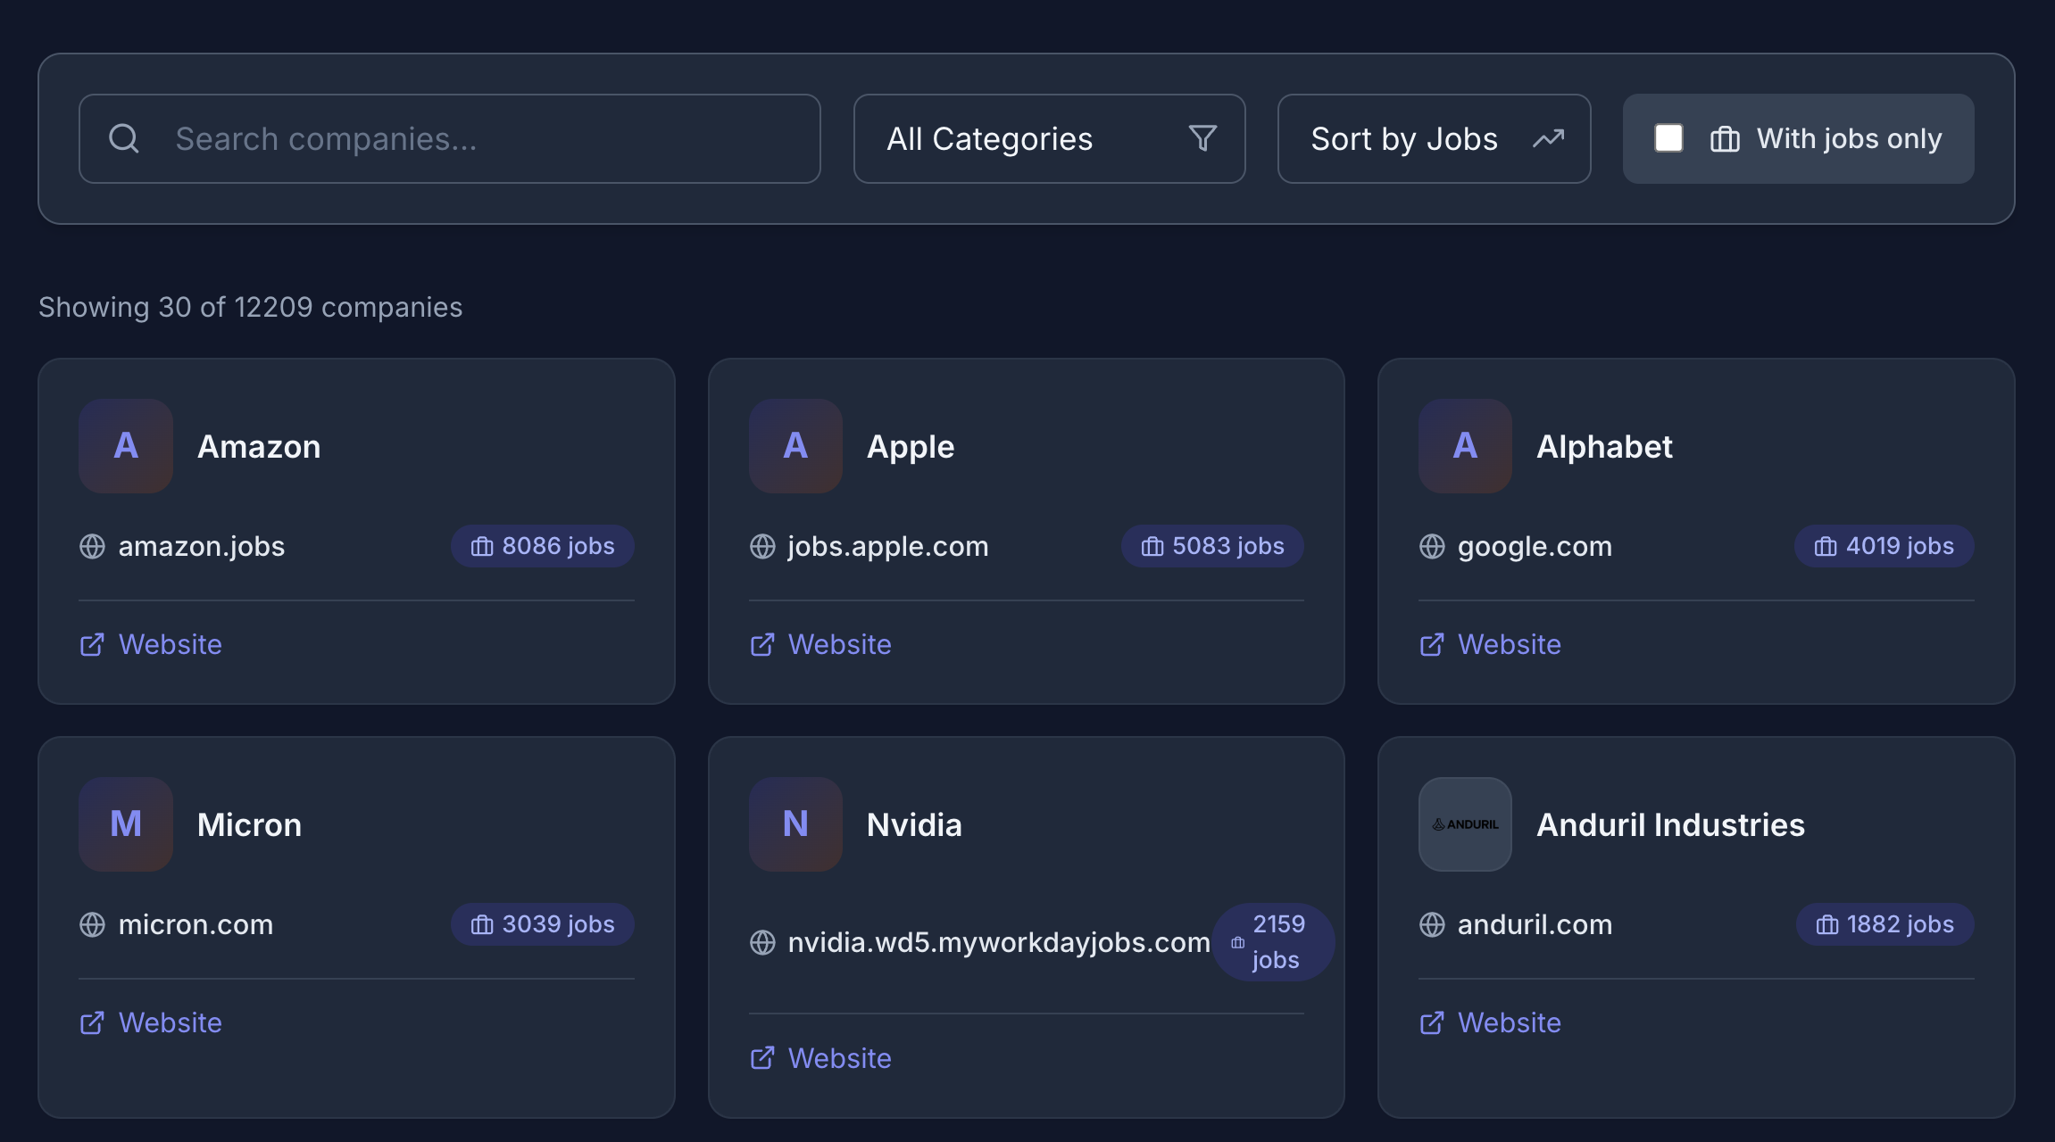Click the 4019 jobs badge
The width and height of the screenshot is (2055, 1142).
1884,546
